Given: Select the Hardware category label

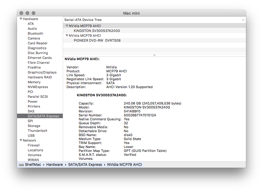Looking at the screenshot, I should 30,19.
